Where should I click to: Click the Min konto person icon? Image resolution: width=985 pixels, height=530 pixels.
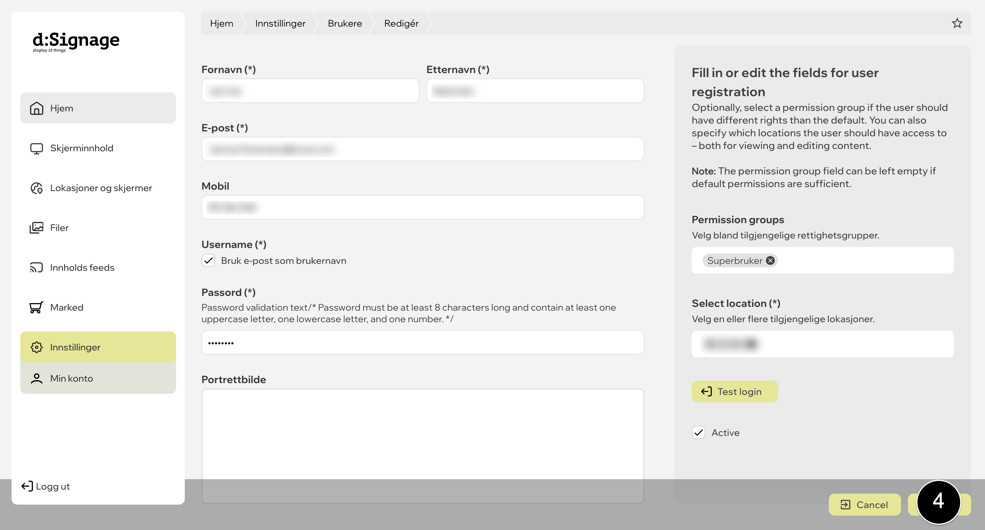coord(36,378)
